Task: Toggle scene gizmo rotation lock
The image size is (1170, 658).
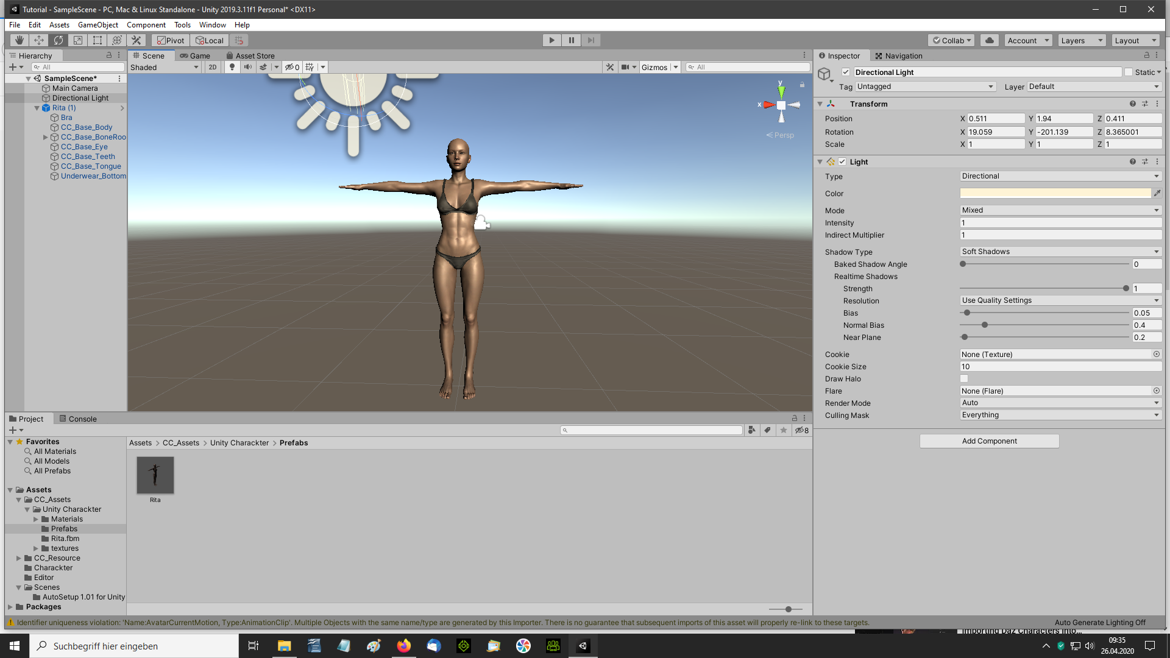Action: [x=803, y=85]
